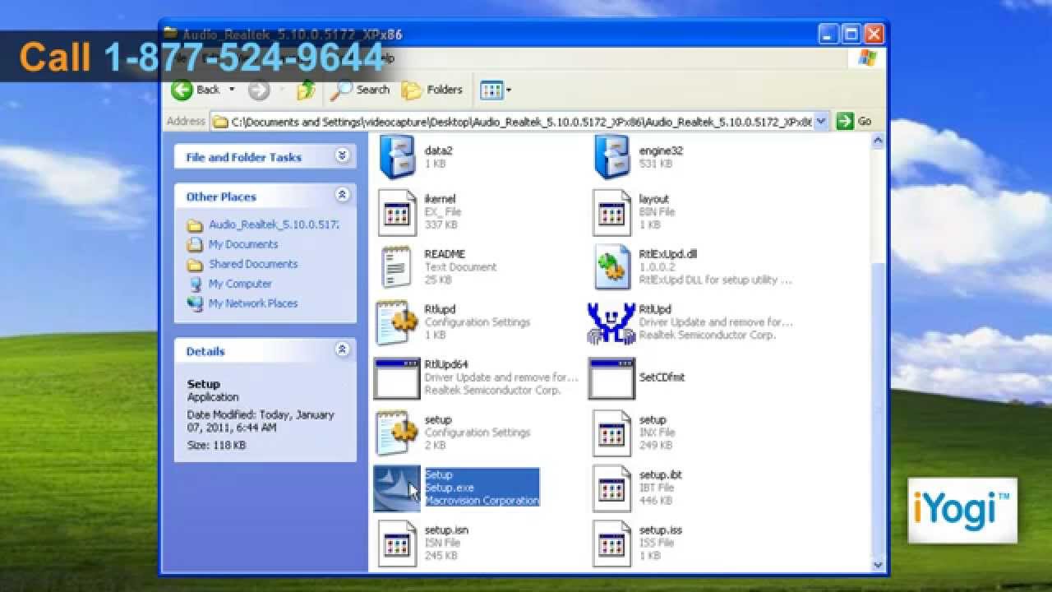Image resolution: width=1052 pixels, height=592 pixels.
Task: Open the Views dropdown button
Action: (496, 90)
